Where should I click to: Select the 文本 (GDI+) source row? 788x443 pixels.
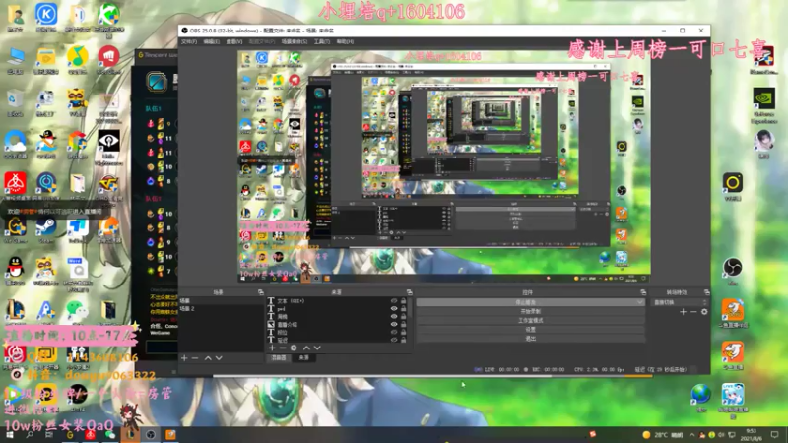[x=337, y=301]
